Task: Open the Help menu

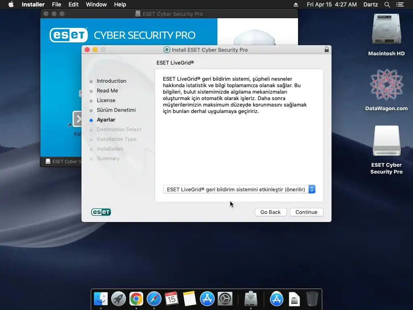Action: click(120, 4)
